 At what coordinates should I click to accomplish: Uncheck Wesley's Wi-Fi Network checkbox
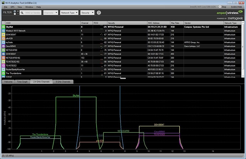pyautogui.click(x=4, y=31)
